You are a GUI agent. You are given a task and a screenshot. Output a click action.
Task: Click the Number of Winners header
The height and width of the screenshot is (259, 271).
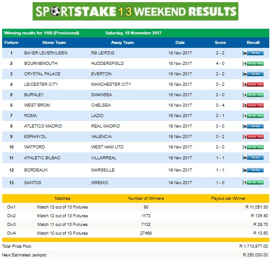click(x=146, y=198)
